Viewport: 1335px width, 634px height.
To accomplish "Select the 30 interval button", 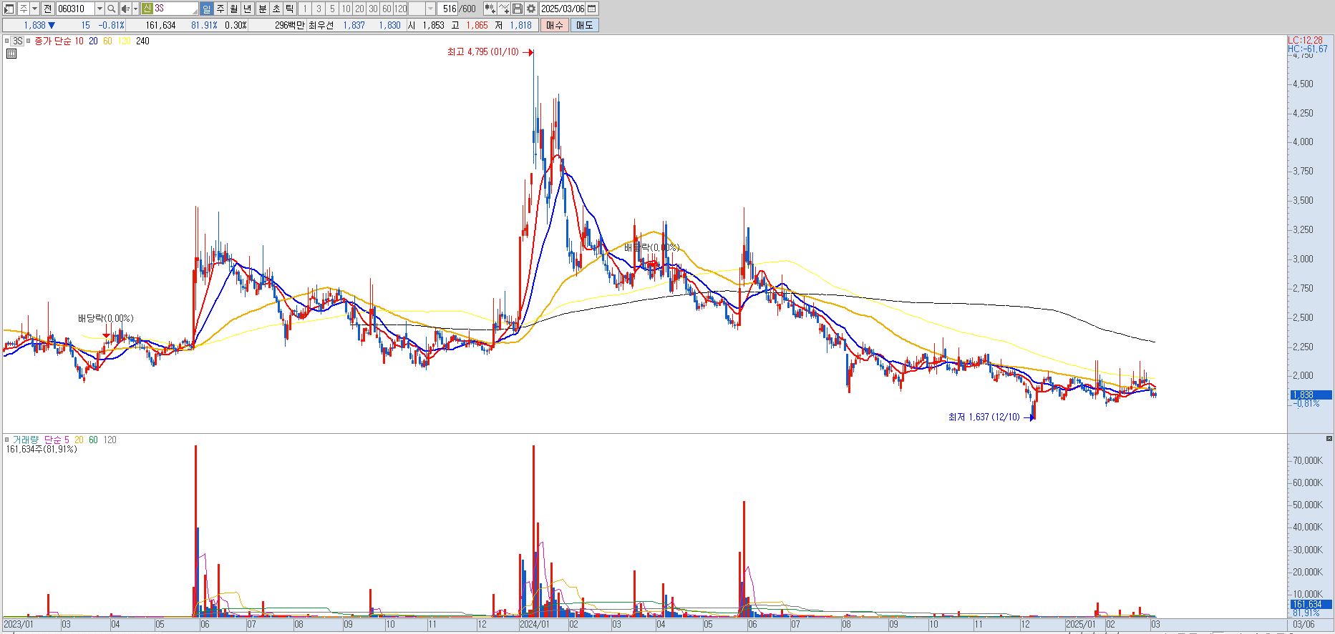I will [374, 9].
